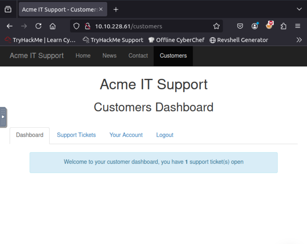Switch to the Support Tickets tab
Screen dimensions: 307x244
(x=76, y=135)
